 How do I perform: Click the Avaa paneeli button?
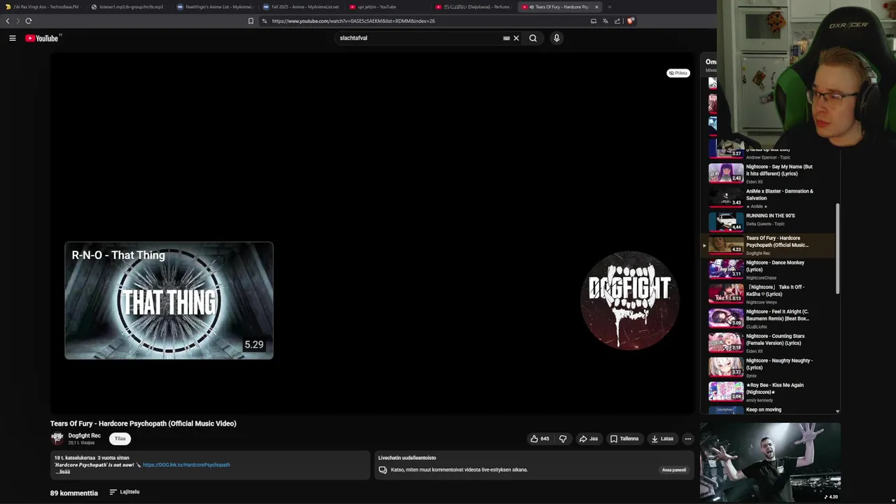[674, 470]
